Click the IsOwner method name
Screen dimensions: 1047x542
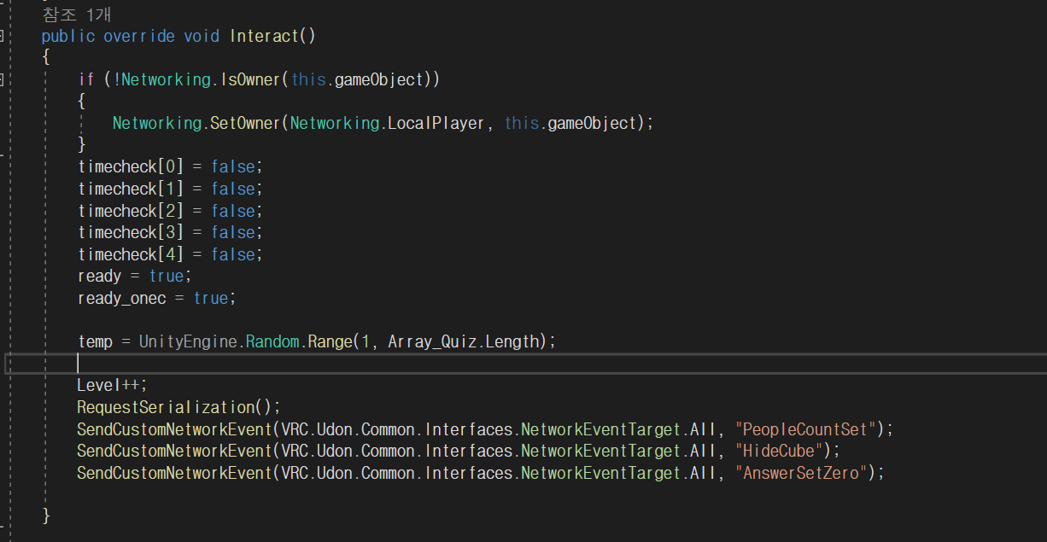click(x=249, y=79)
